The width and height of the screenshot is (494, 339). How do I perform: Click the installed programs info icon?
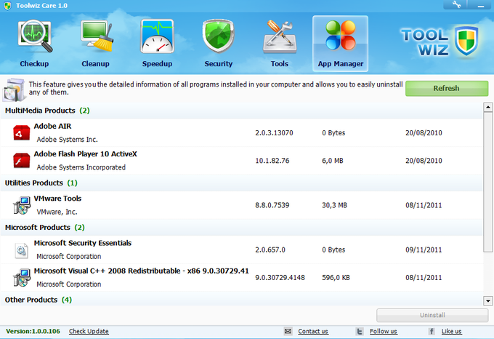tap(14, 89)
